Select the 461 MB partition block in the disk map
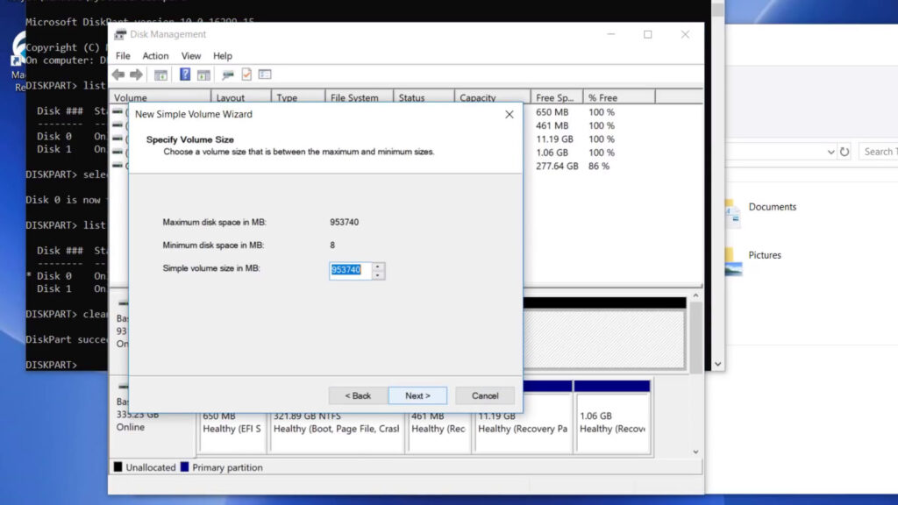This screenshot has height=505, width=898. (438, 433)
